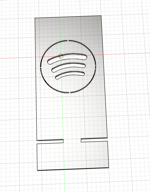The image size is (150, 192).
Task: Select the sketch origin point marker
Action: click(61, 56)
